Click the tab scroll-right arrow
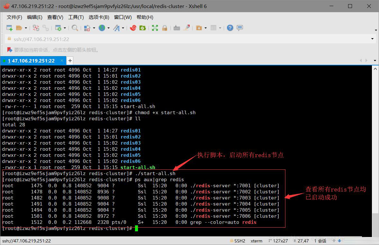The image size is (379, 245). coord(366,61)
